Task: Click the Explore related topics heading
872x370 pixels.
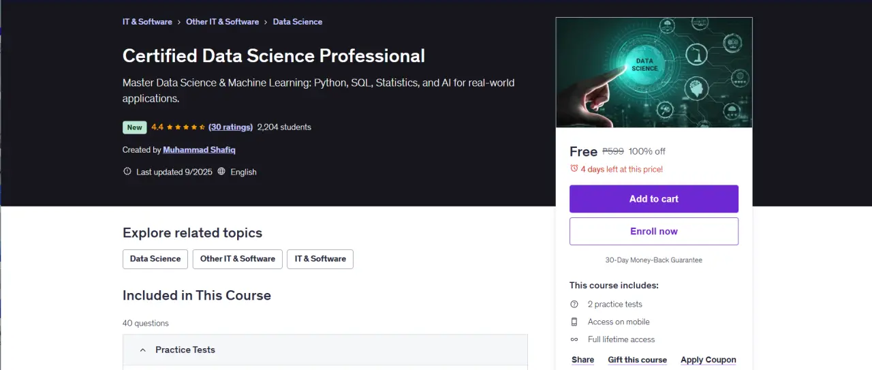Action: tap(192, 233)
